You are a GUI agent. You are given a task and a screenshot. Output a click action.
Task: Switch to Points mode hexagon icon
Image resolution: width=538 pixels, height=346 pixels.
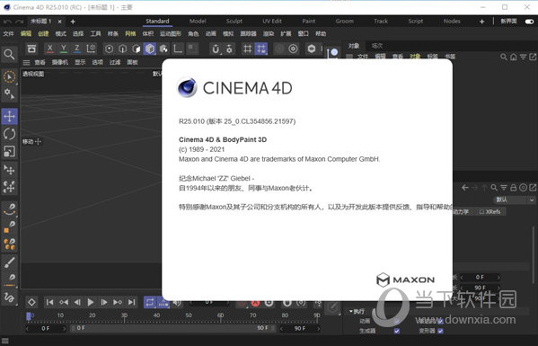(109, 49)
